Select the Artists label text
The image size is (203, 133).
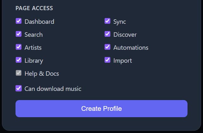[33, 47]
